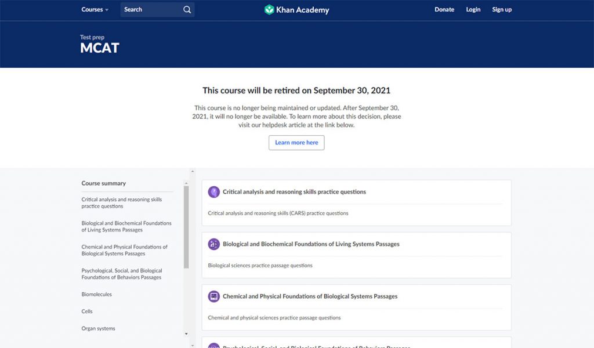Click the Sign up link
Image resolution: width=594 pixels, height=348 pixels.
coord(502,10)
